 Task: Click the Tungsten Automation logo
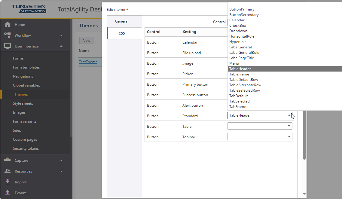29,9
